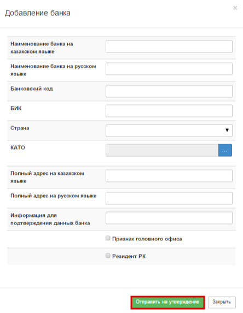Focus the bank name in Russian field
This screenshot has width=243, height=313.
click(x=169, y=69)
